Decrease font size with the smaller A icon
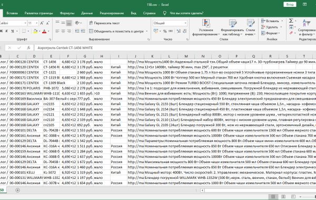The image size is (316, 200). [48, 23]
